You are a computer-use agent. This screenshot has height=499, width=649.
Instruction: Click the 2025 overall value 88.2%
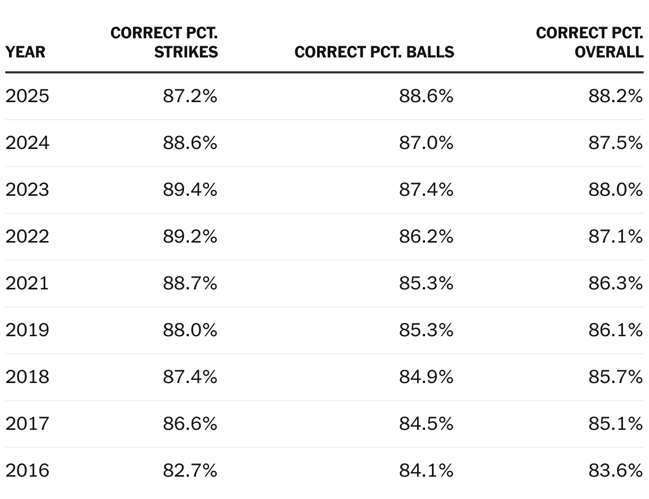(615, 96)
